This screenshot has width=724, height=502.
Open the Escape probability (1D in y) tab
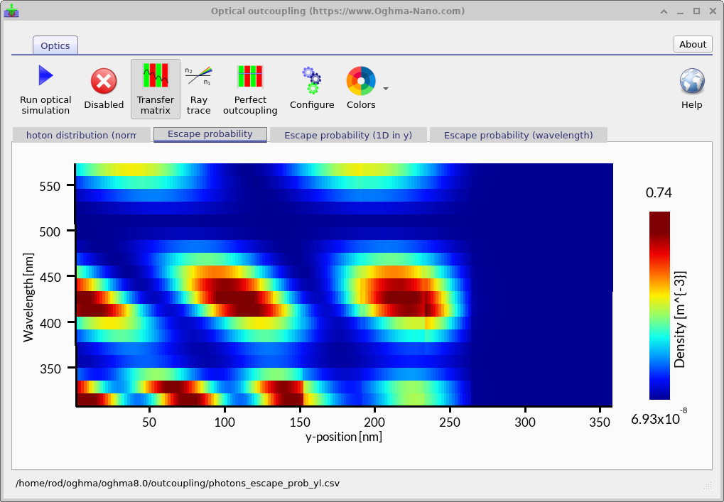coord(347,134)
